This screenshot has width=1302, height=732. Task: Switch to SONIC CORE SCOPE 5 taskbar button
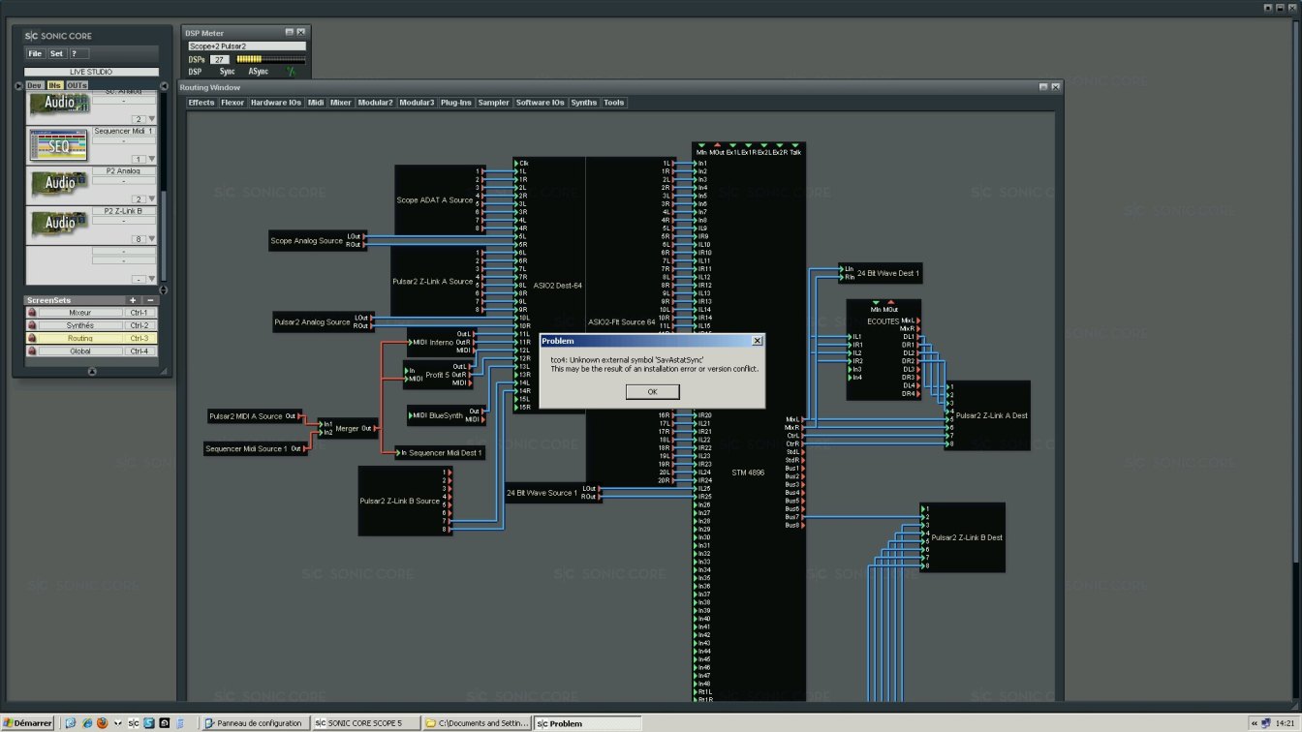[x=367, y=723]
